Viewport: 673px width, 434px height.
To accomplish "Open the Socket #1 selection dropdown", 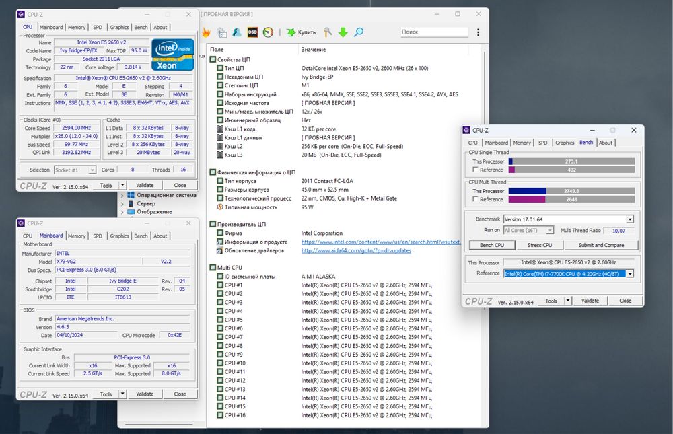I will [92, 170].
